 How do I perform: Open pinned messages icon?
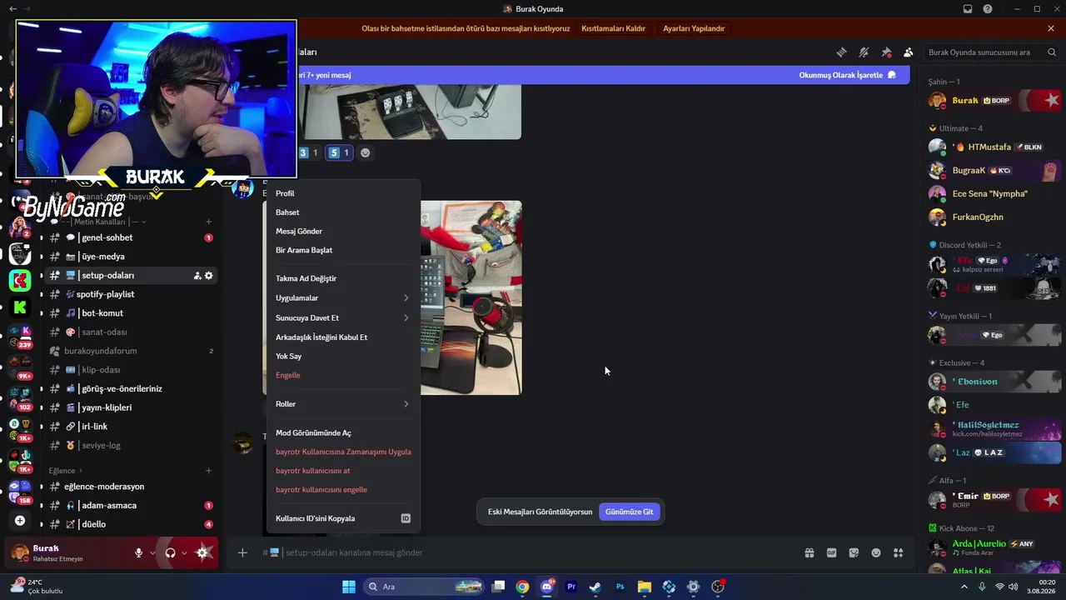pos(886,52)
